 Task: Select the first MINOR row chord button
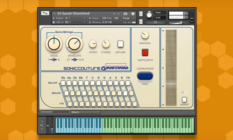pyautogui.click(x=67, y=93)
